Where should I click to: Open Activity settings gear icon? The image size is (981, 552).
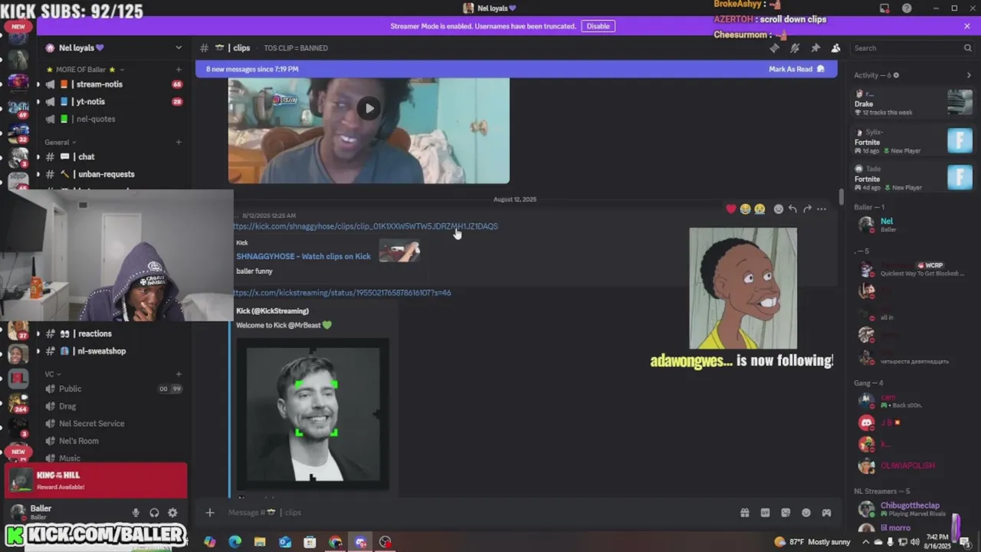coord(896,75)
